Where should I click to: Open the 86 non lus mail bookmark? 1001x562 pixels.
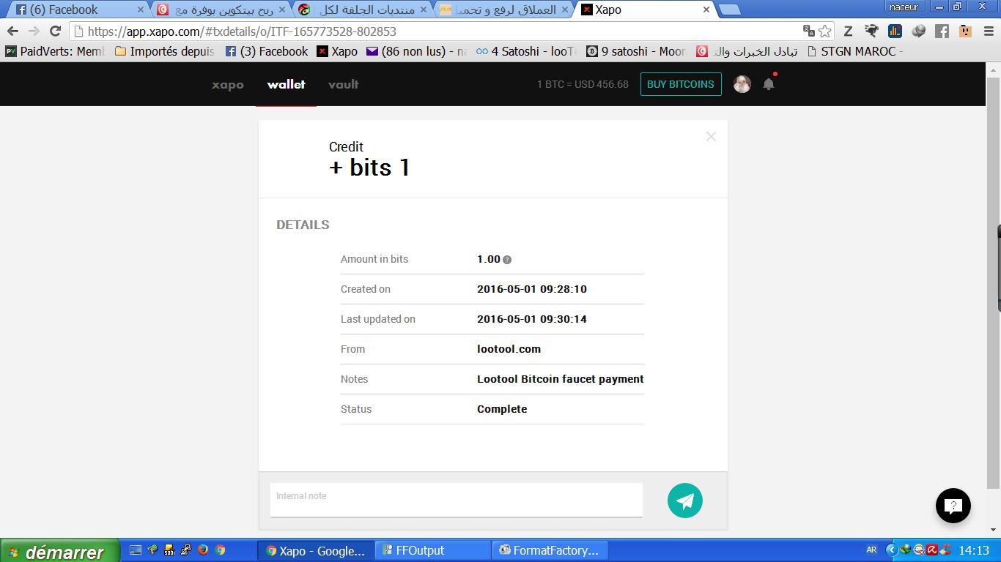pos(416,51)
